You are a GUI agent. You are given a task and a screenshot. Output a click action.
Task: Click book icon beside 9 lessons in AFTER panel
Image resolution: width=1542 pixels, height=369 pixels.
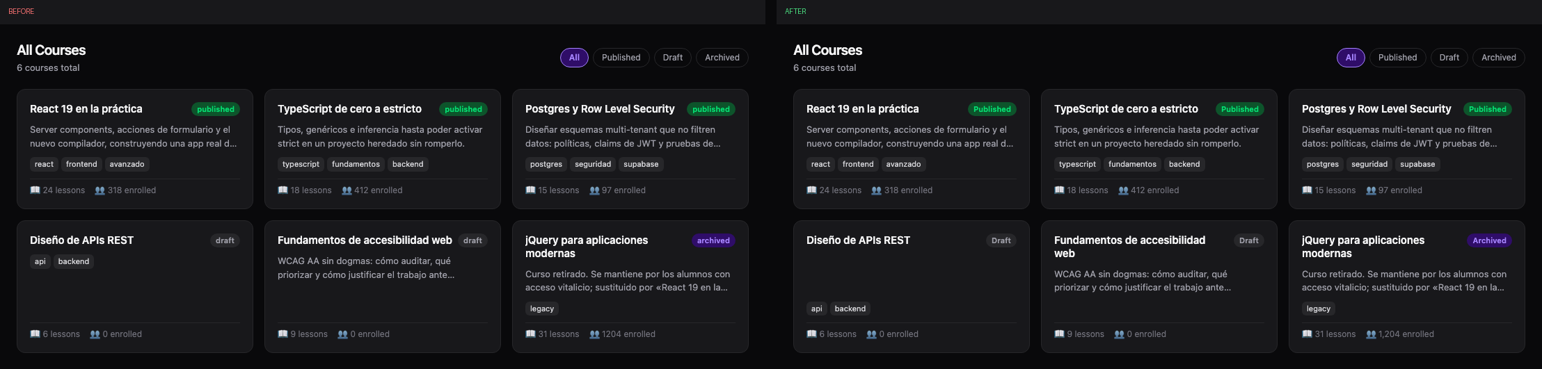coord(1059,334)
